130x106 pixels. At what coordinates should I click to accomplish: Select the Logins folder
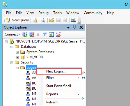tap(32, 68)
